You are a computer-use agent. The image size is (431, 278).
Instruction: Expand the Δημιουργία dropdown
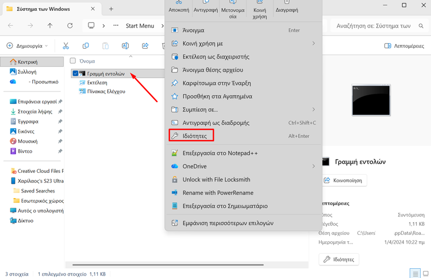(27, 46)
